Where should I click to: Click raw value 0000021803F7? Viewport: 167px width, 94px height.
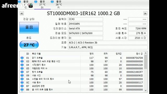point(135,72)
